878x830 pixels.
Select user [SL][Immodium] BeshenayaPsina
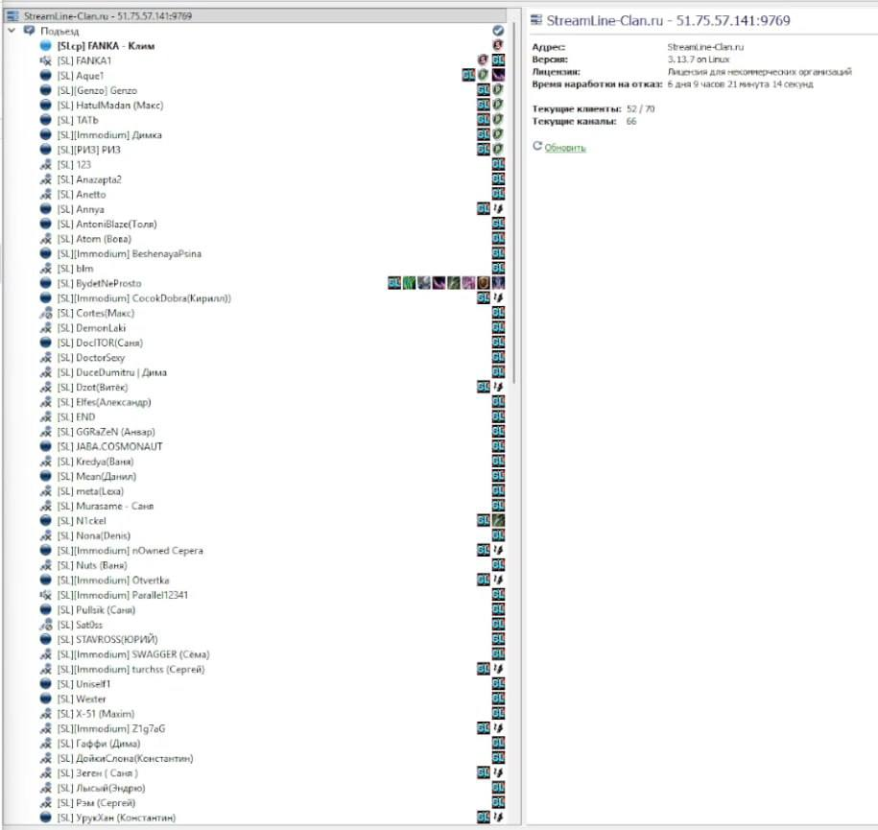129,253
